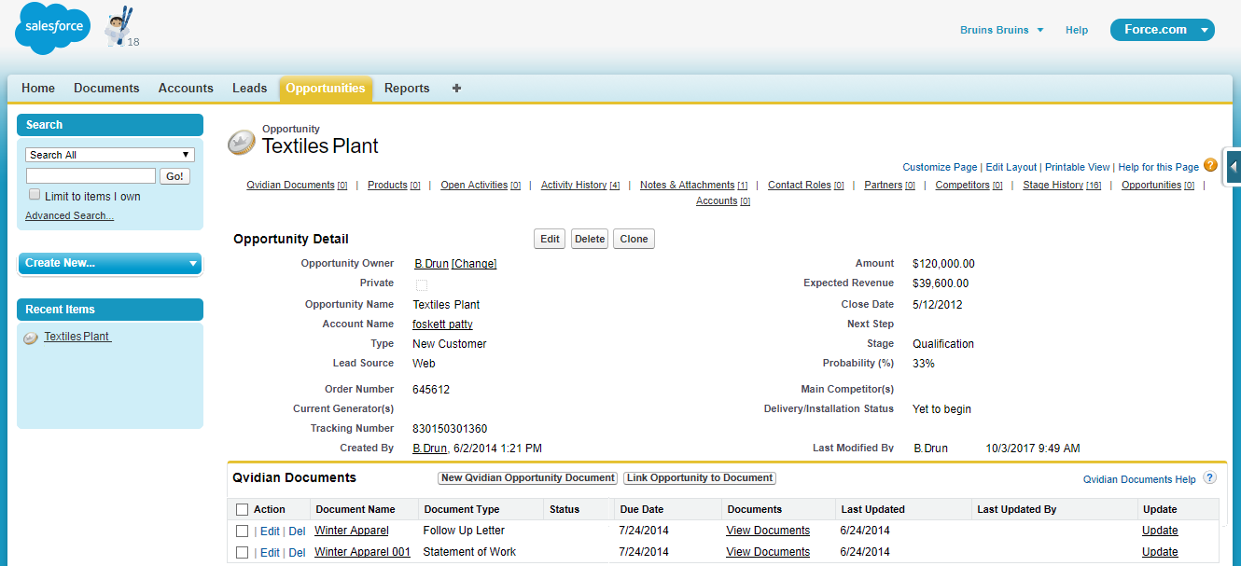Jump to Accounts related list link
The height and width of the screenshot is (566, 1241).
[x=723, y=201]
